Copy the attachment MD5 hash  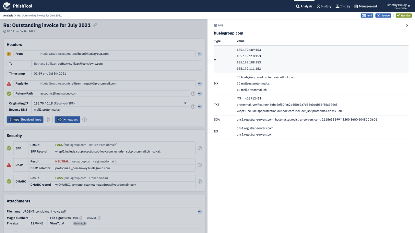pos(81,218)
